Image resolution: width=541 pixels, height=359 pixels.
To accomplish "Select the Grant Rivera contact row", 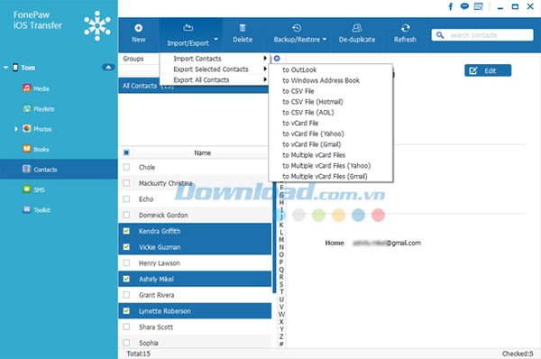I will (195, 295).
